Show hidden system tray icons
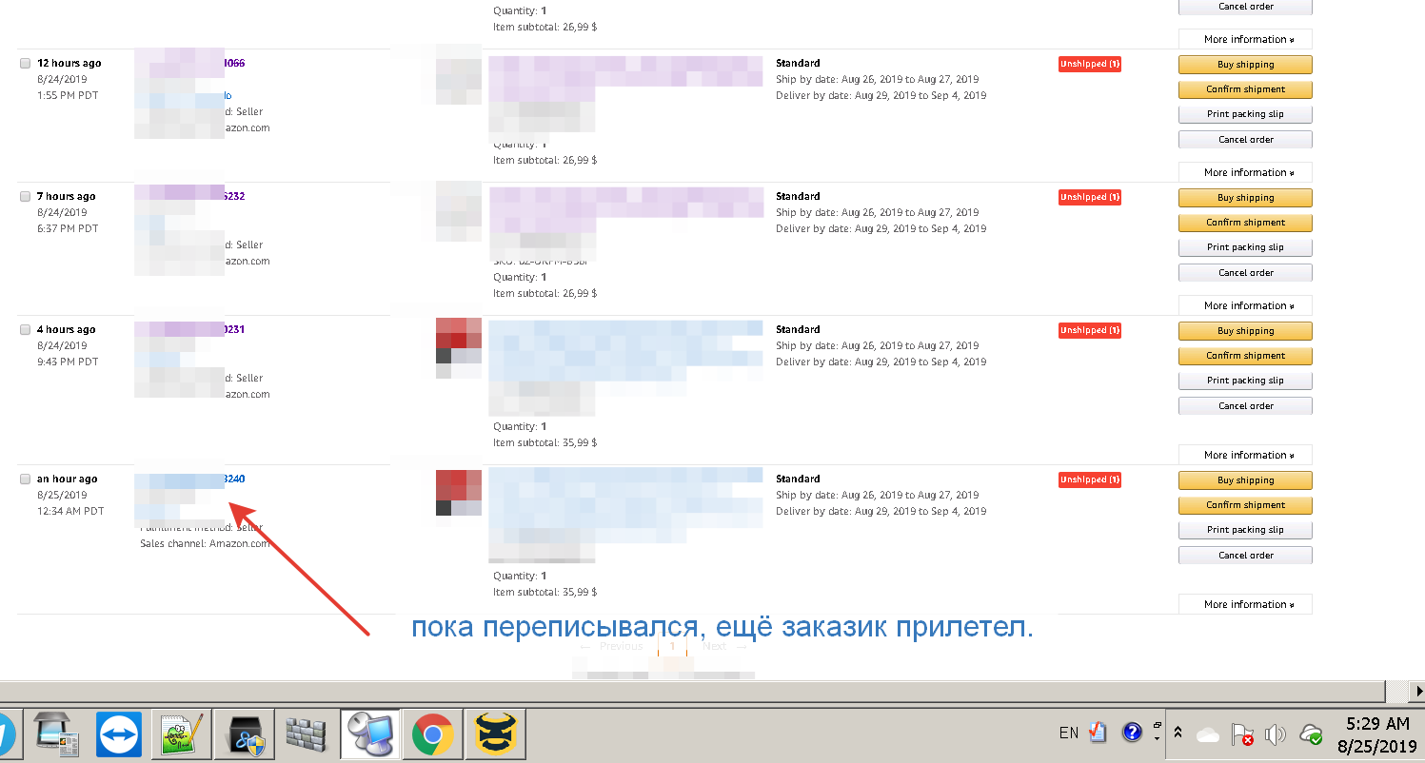This screenshot has width=1425, height=763. click(1178, 733)
